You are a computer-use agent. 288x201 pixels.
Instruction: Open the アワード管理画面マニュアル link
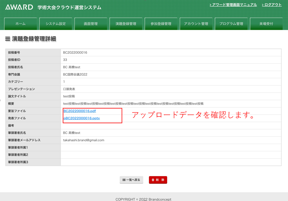[x=233, y=5]
